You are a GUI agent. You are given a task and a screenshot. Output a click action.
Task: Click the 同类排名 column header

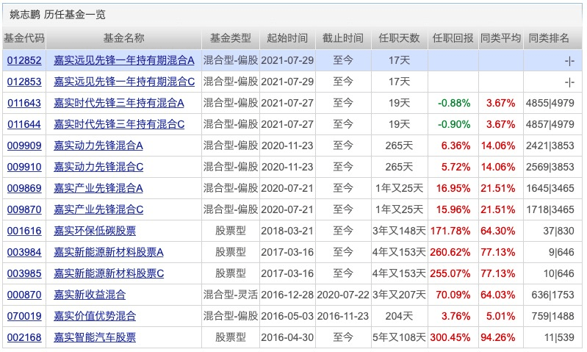549,38
